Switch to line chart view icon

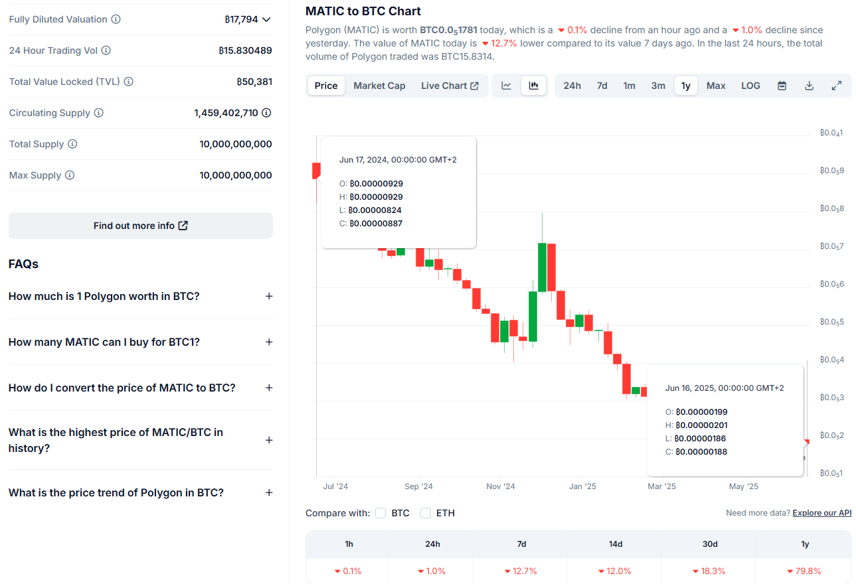pyautogui.click(x=506, y=86)
